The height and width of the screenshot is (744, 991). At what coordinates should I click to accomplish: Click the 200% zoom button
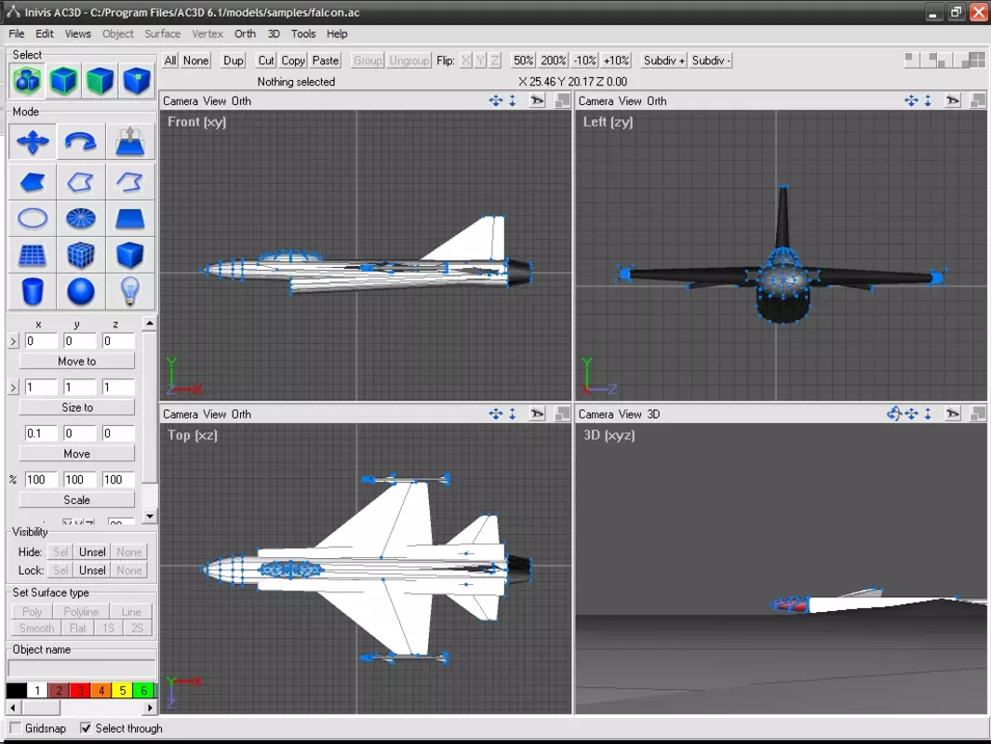pyautogui.click(x=553, y=60)
